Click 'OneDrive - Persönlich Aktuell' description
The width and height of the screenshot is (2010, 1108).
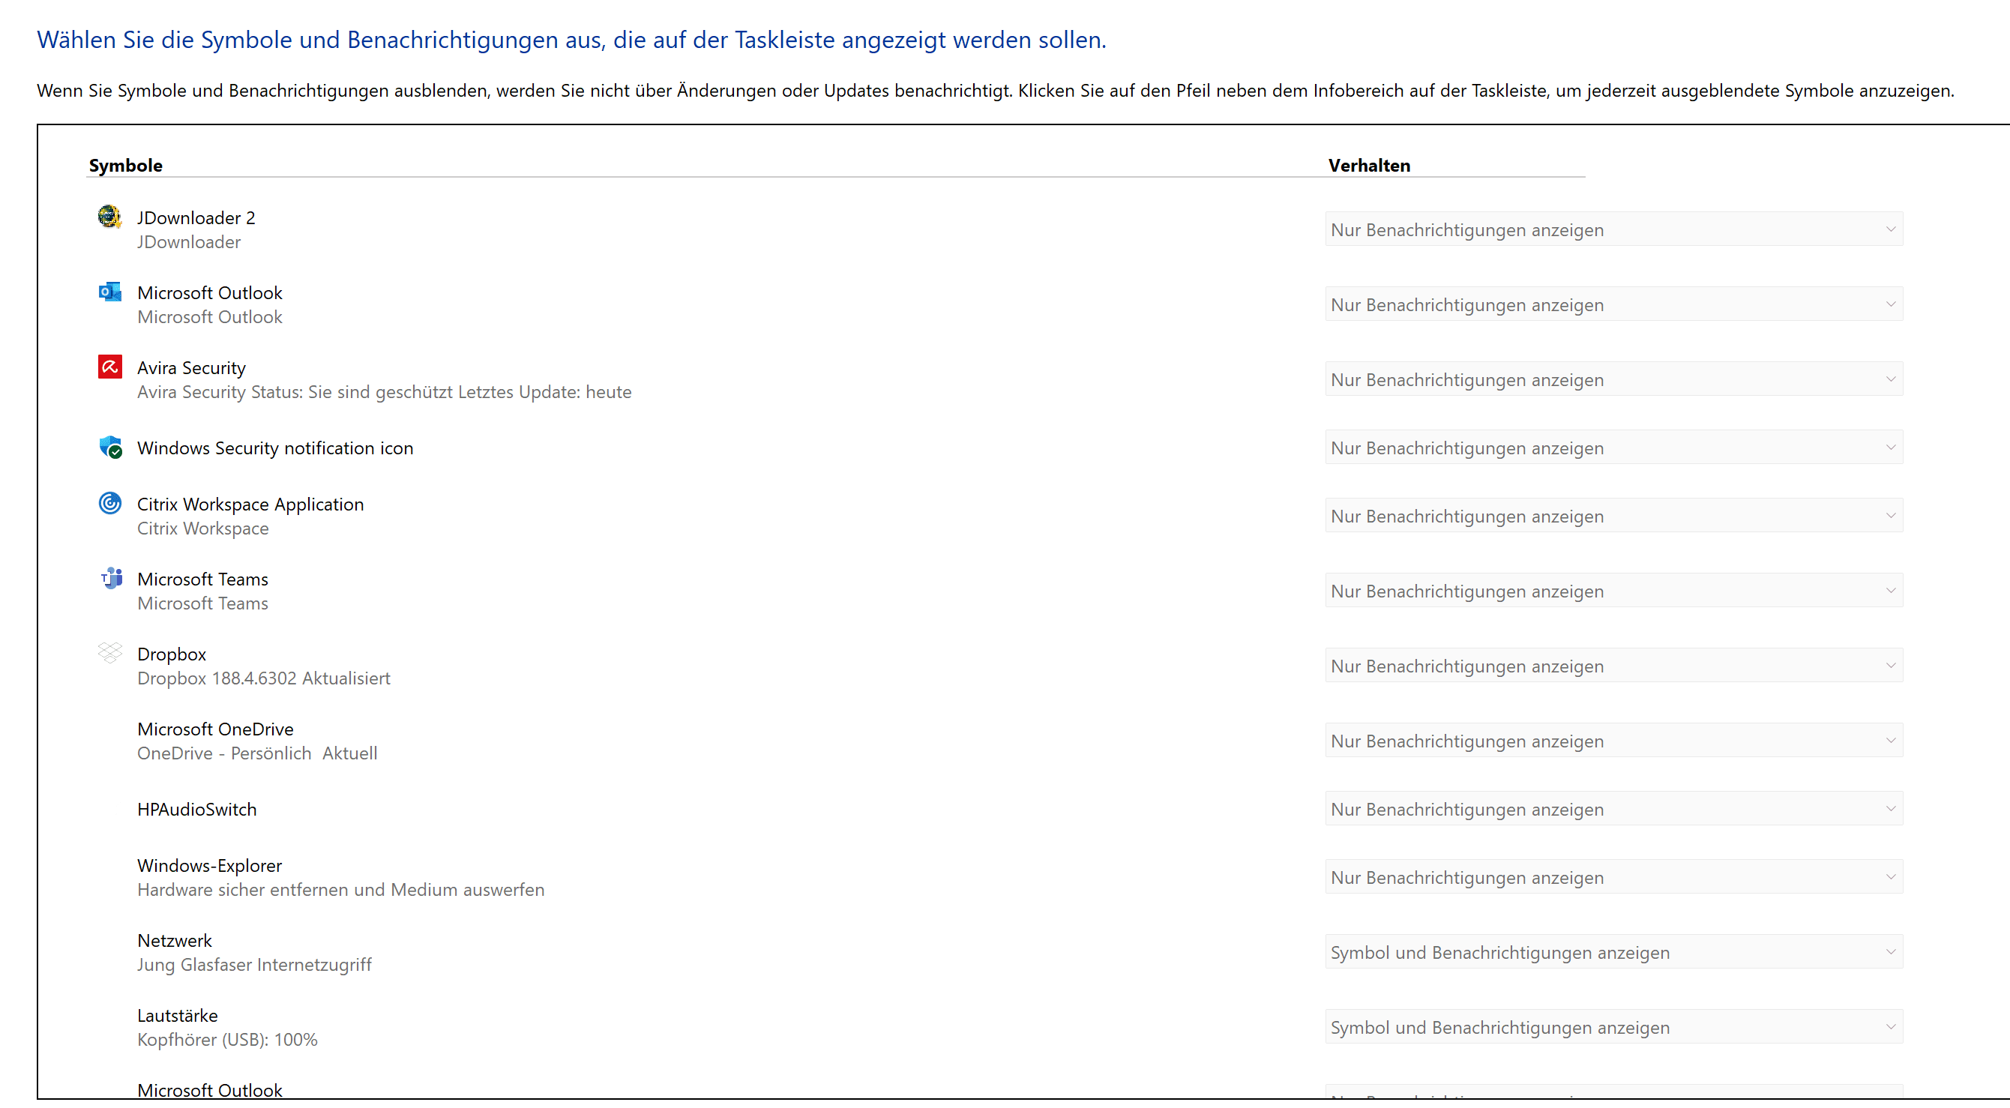257,753
